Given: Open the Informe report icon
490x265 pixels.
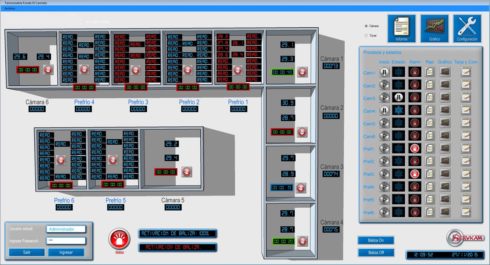Looking at the screenshot, I should click(x=401, y=28).
